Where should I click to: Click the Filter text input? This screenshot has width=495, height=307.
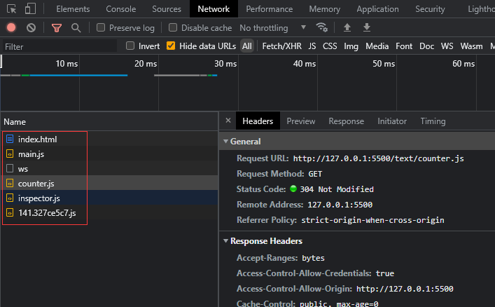60,46
